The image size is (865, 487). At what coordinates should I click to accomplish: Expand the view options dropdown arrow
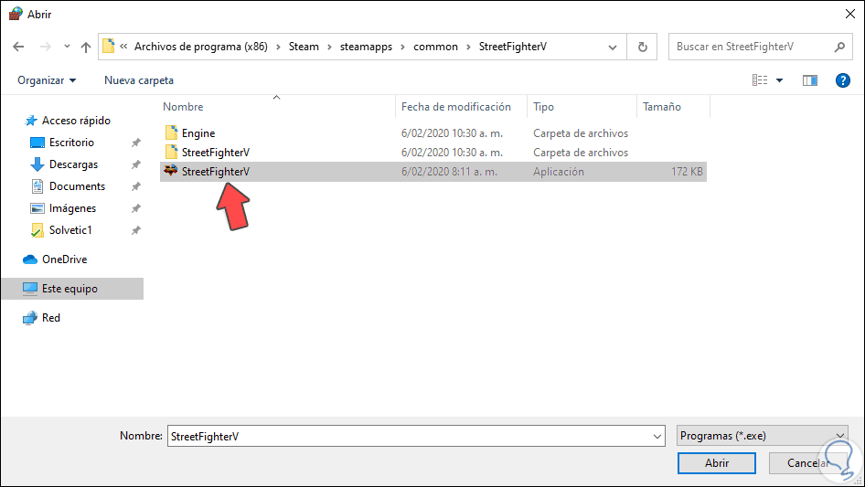point(779,80)
